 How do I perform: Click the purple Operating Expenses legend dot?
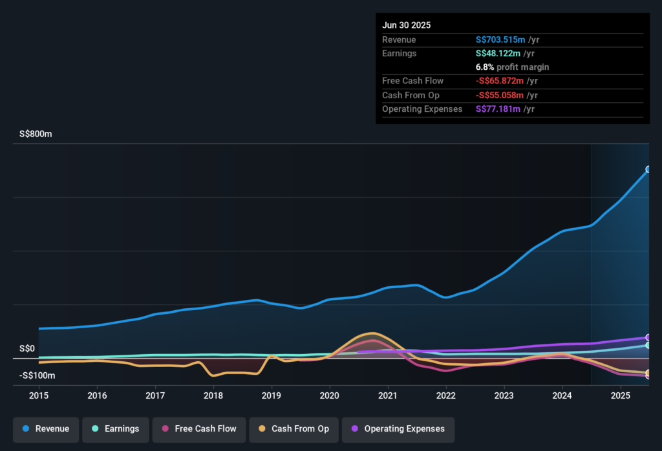tap(355, 429)
